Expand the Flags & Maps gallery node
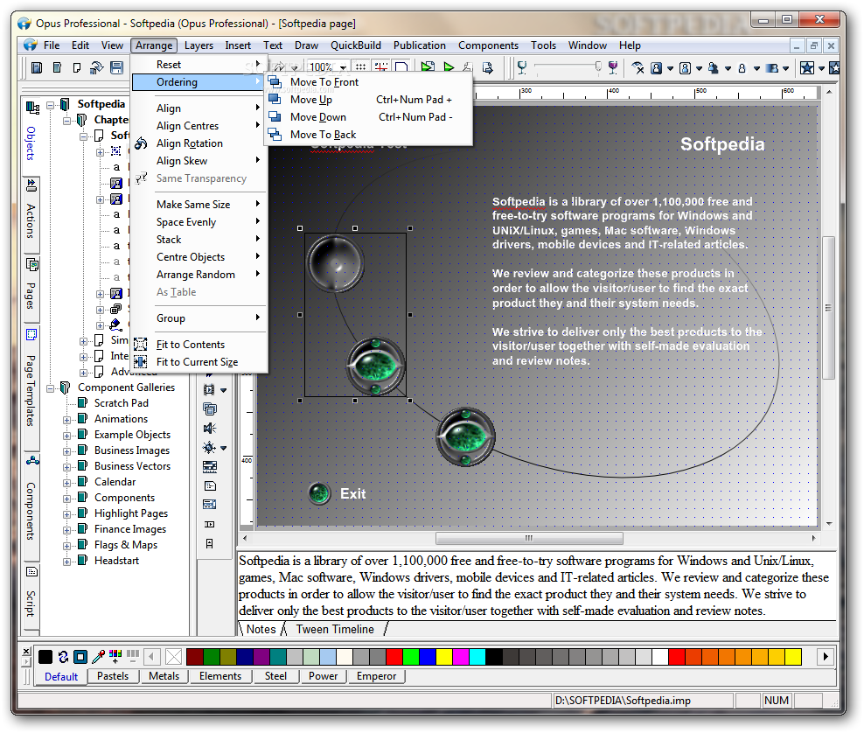864x733 pixels. click(x=66, y=546)
